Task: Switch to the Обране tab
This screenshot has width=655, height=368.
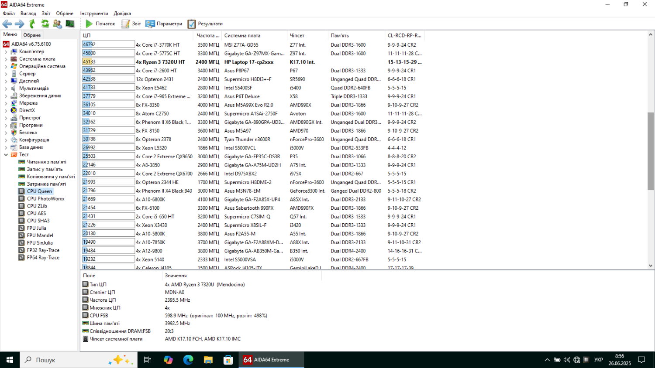Action: pyautogui.click(x=32, y=35)
